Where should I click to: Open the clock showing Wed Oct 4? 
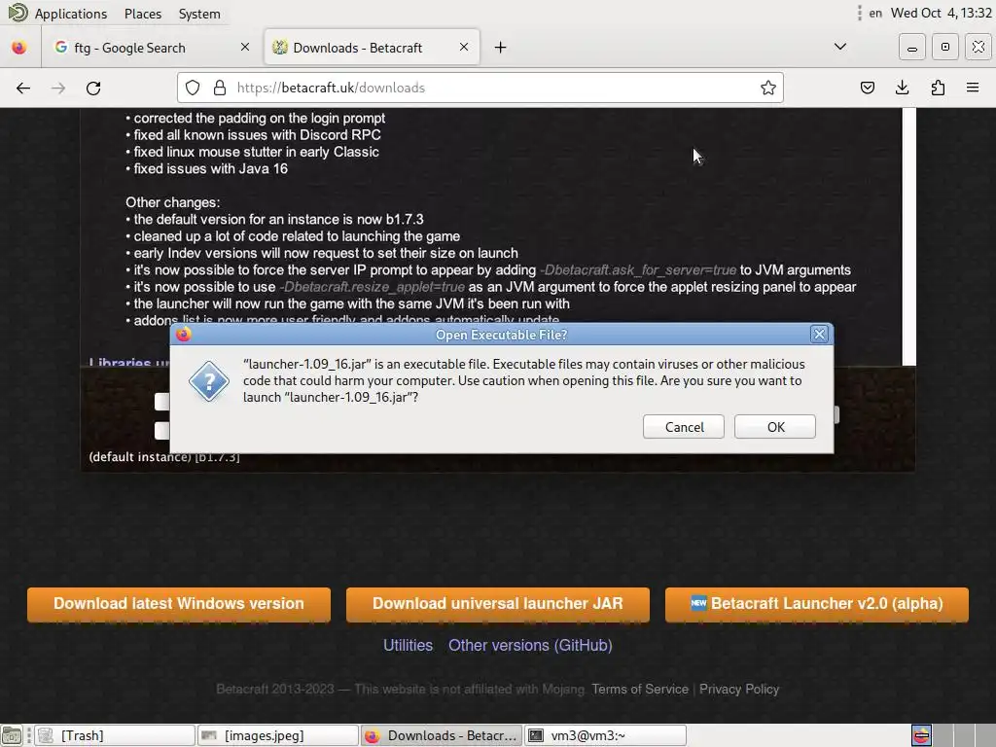point(941,13)
